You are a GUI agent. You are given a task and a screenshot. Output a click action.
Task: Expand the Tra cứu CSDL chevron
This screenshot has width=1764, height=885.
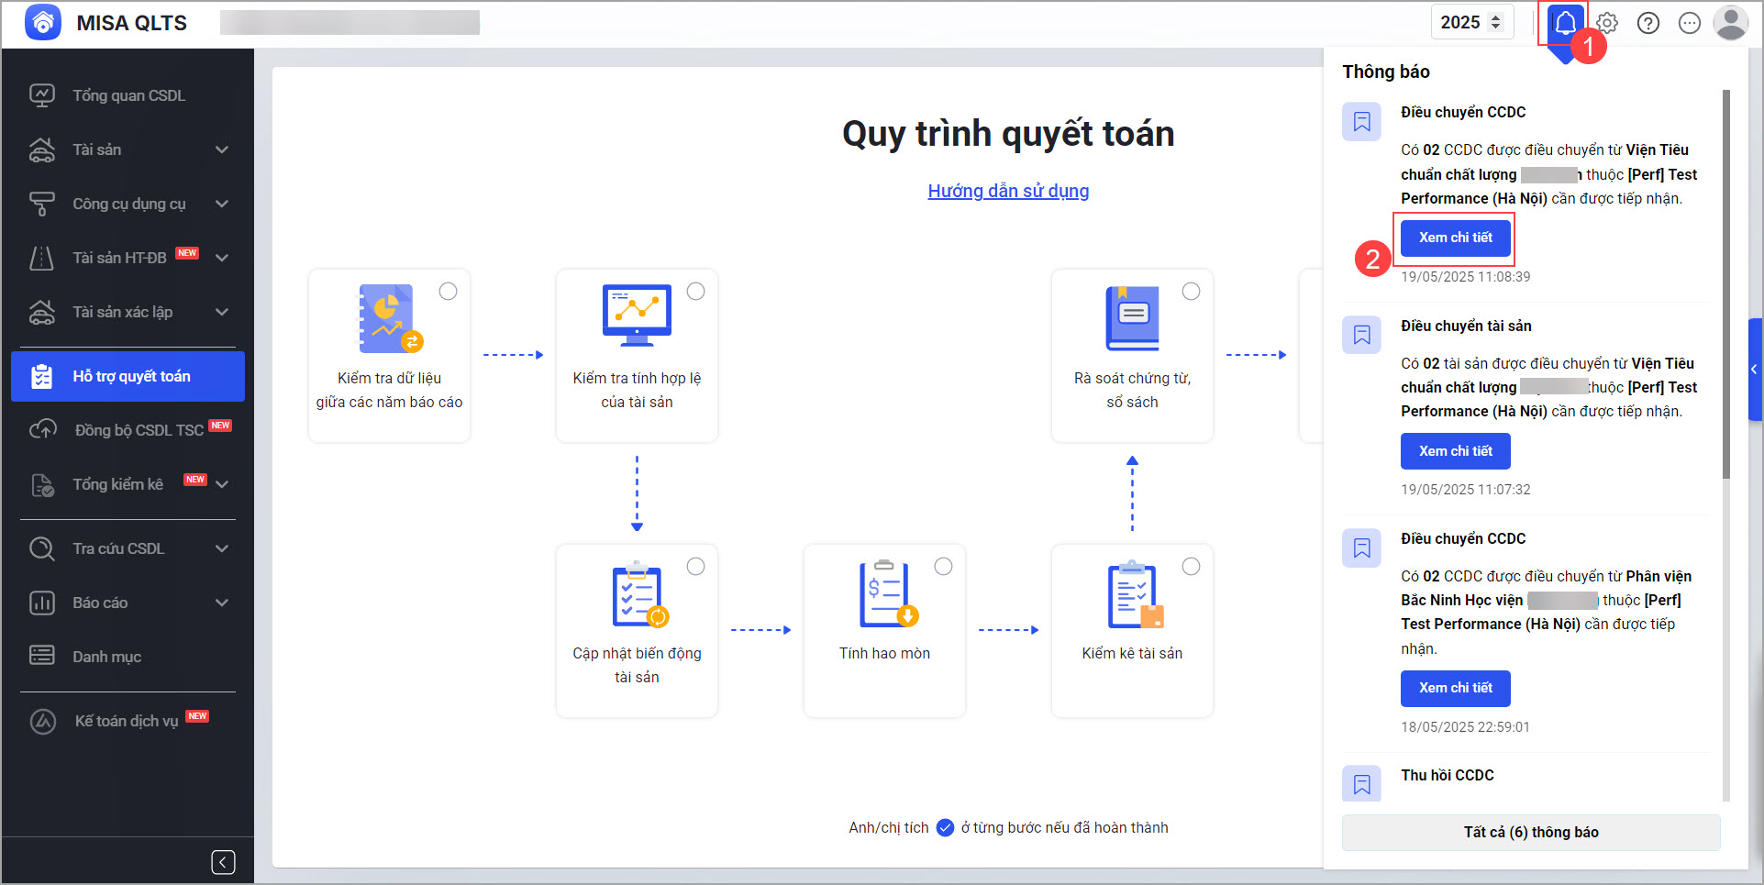[x=222, y=548]
